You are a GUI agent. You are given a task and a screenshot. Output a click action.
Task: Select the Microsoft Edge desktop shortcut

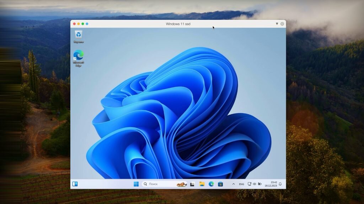[79, 58]
